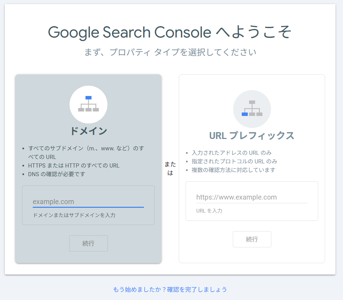Click the DNS の確認が必要です bullet
The width and height of the screenshot is (343, 300).
point(56,174)
